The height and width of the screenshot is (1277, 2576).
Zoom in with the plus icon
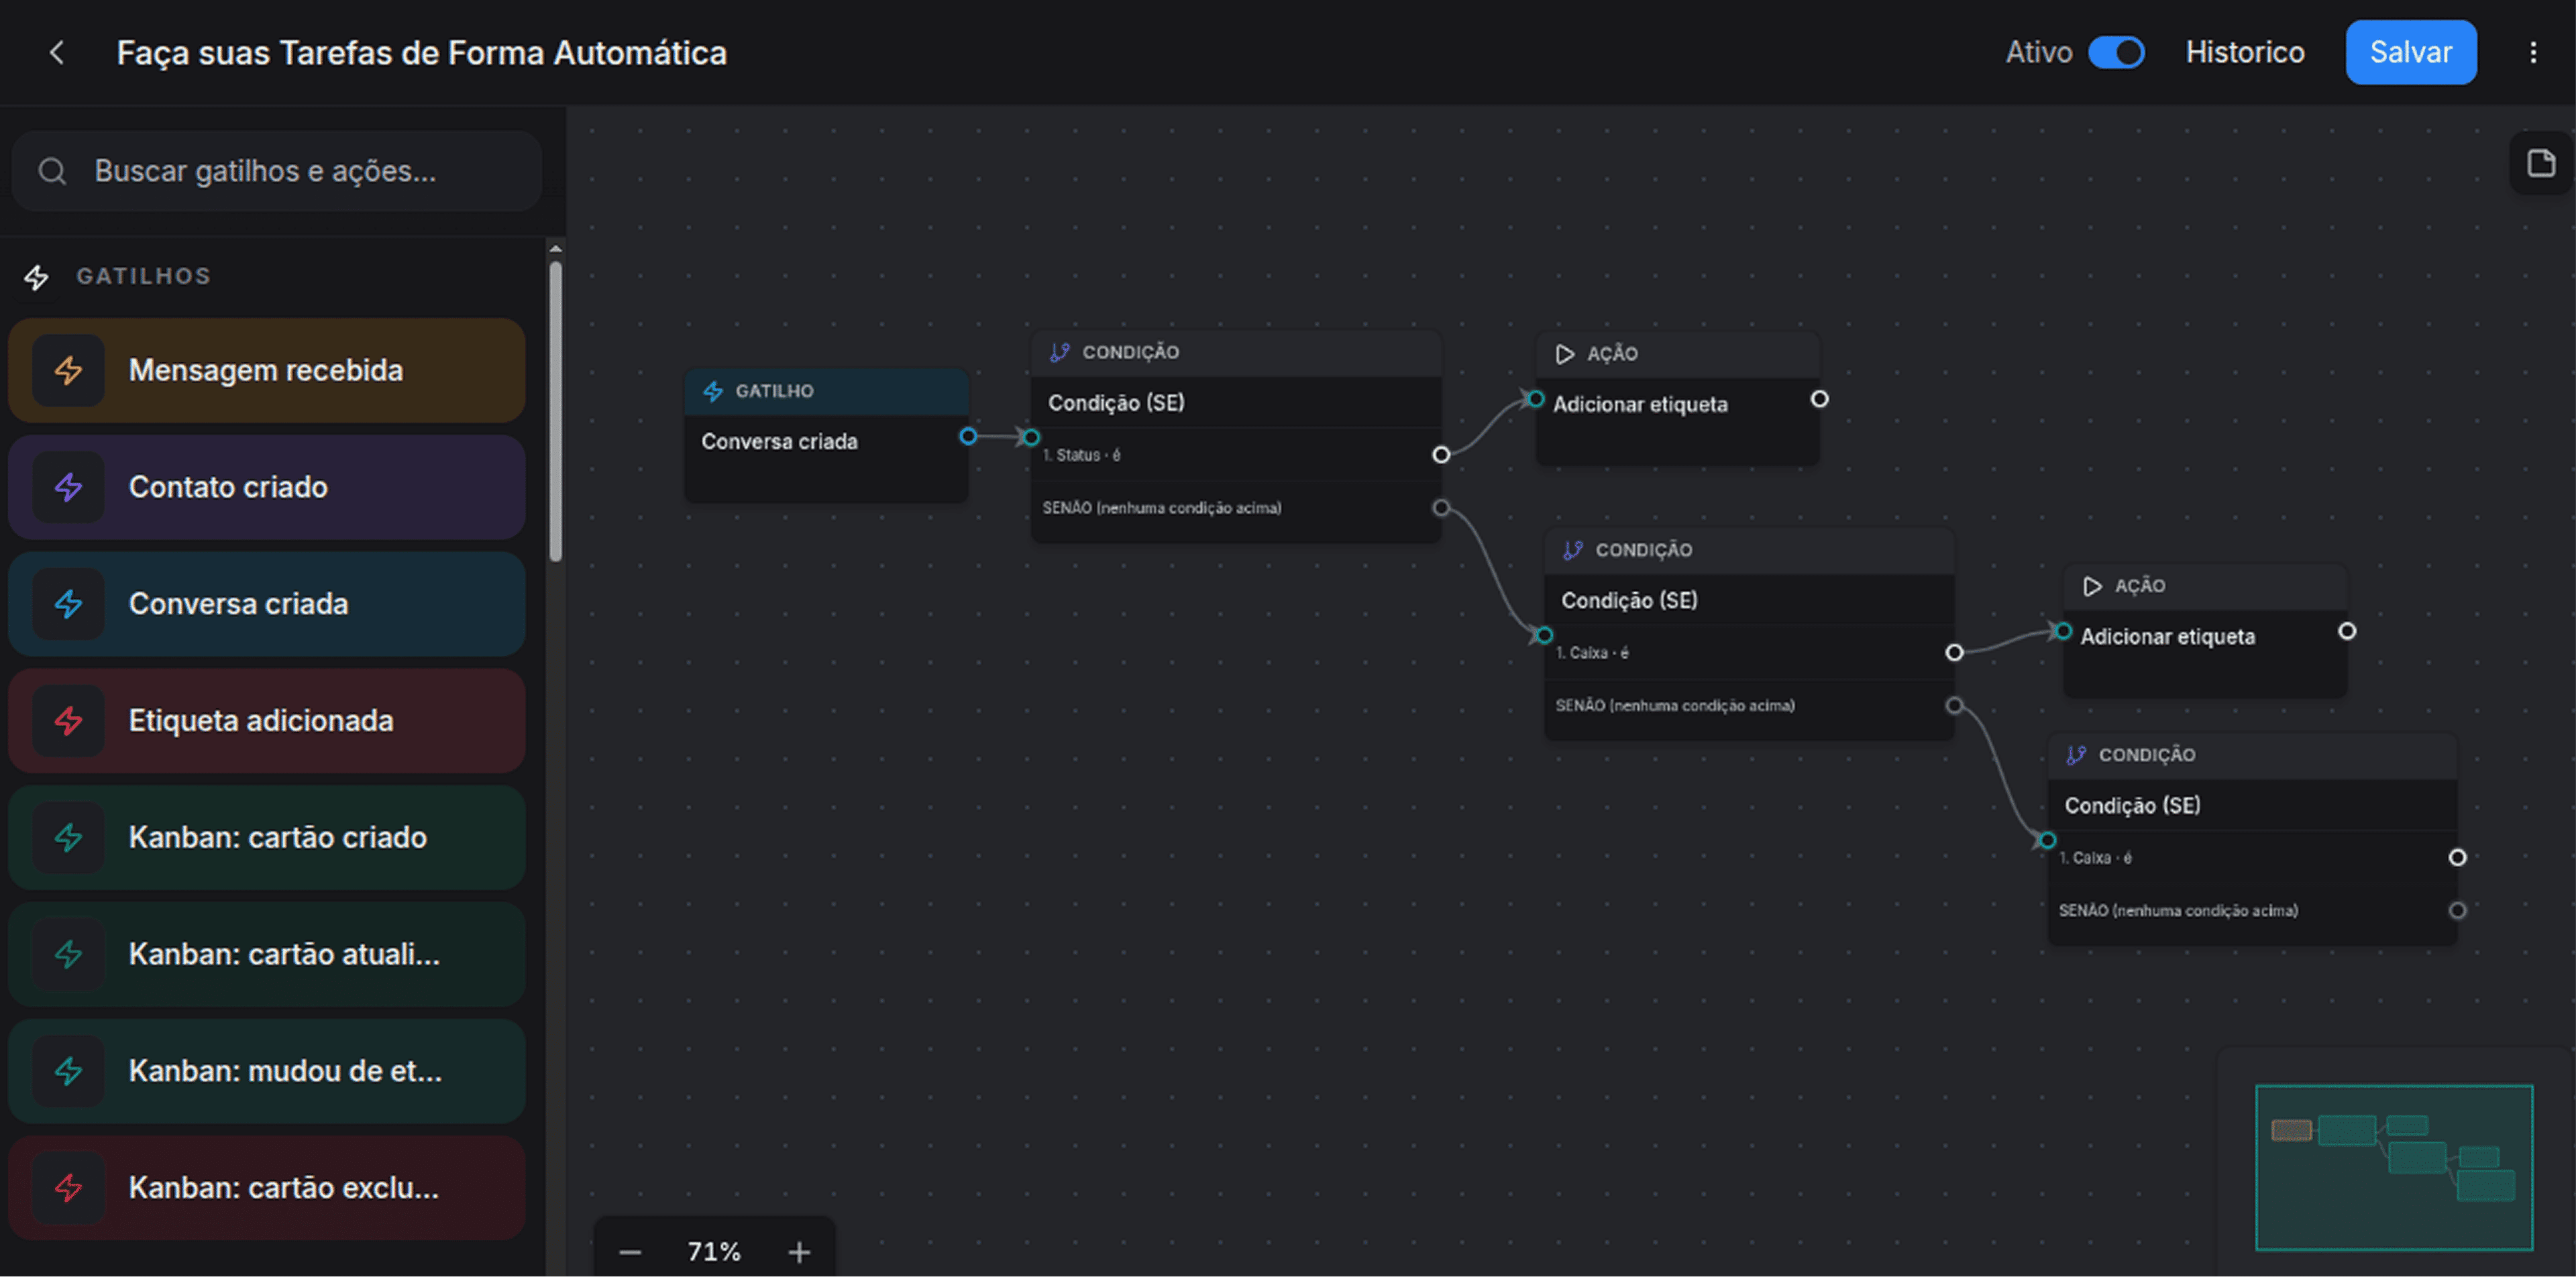(x=799, y=1251)
